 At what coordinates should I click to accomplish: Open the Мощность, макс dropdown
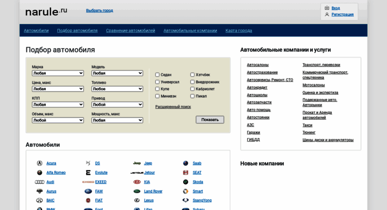pyautogui.click(x=117, y=120)
